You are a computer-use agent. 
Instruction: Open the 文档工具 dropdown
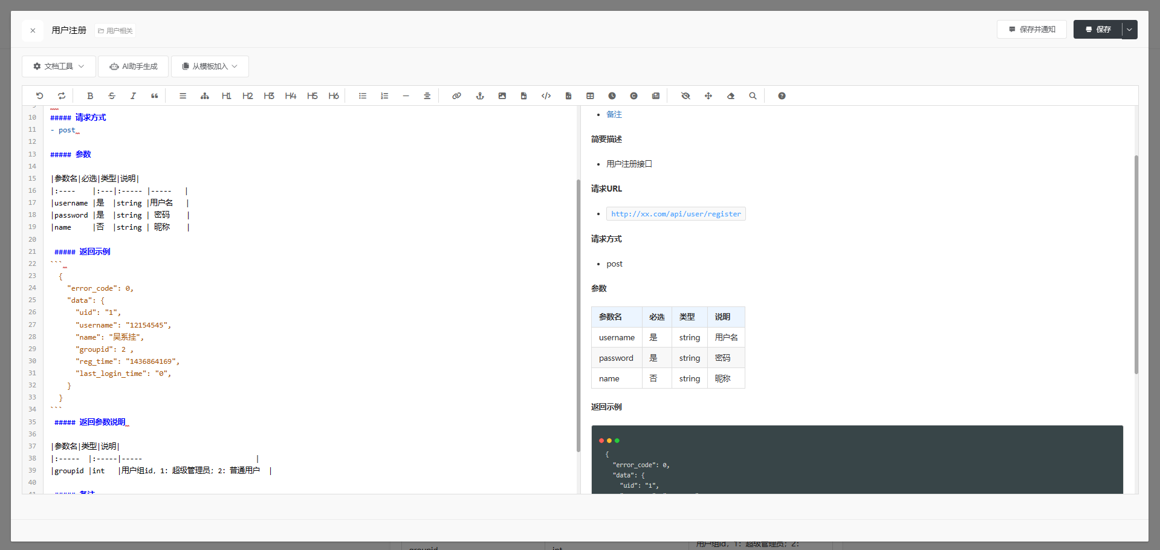(59, 66)
